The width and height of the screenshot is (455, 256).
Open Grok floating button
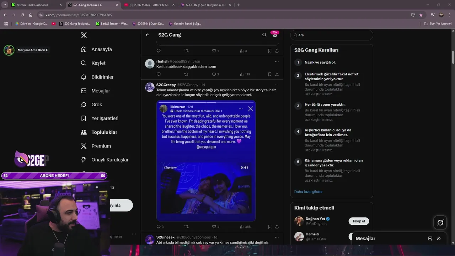tap(440, 223)
